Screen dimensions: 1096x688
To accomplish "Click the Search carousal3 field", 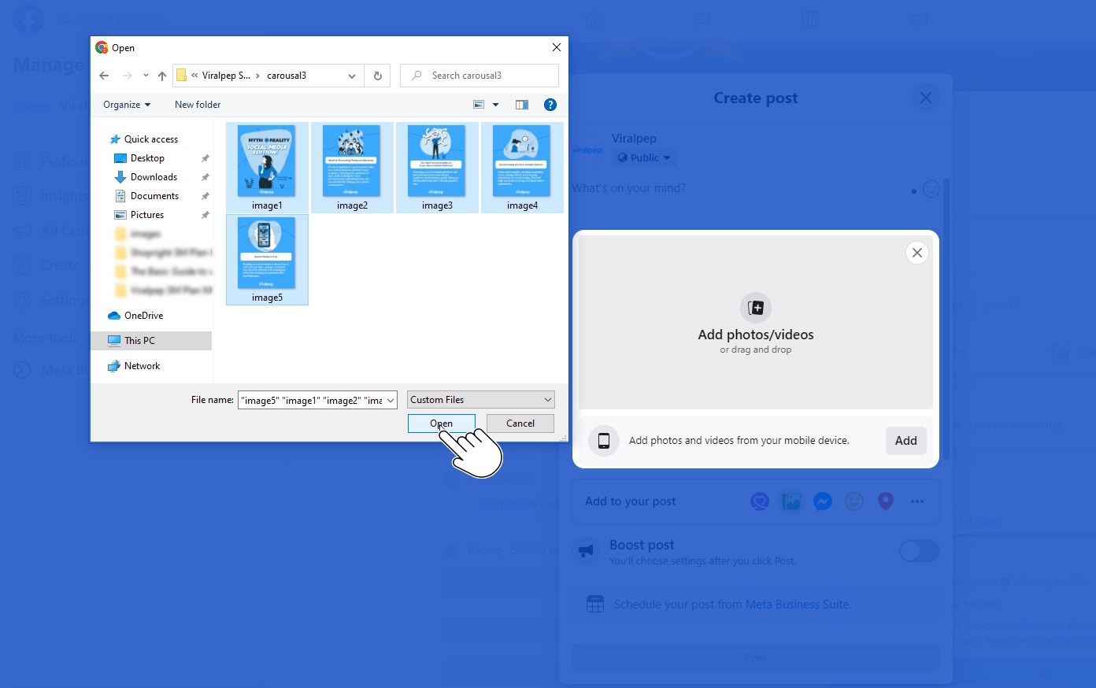I will coord(479,76).
